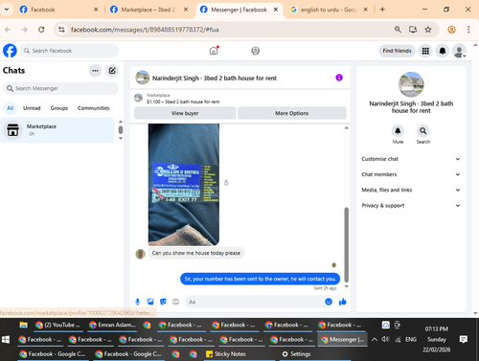
Task: Open Facebook notifications bell
Action: coord(443,51)
